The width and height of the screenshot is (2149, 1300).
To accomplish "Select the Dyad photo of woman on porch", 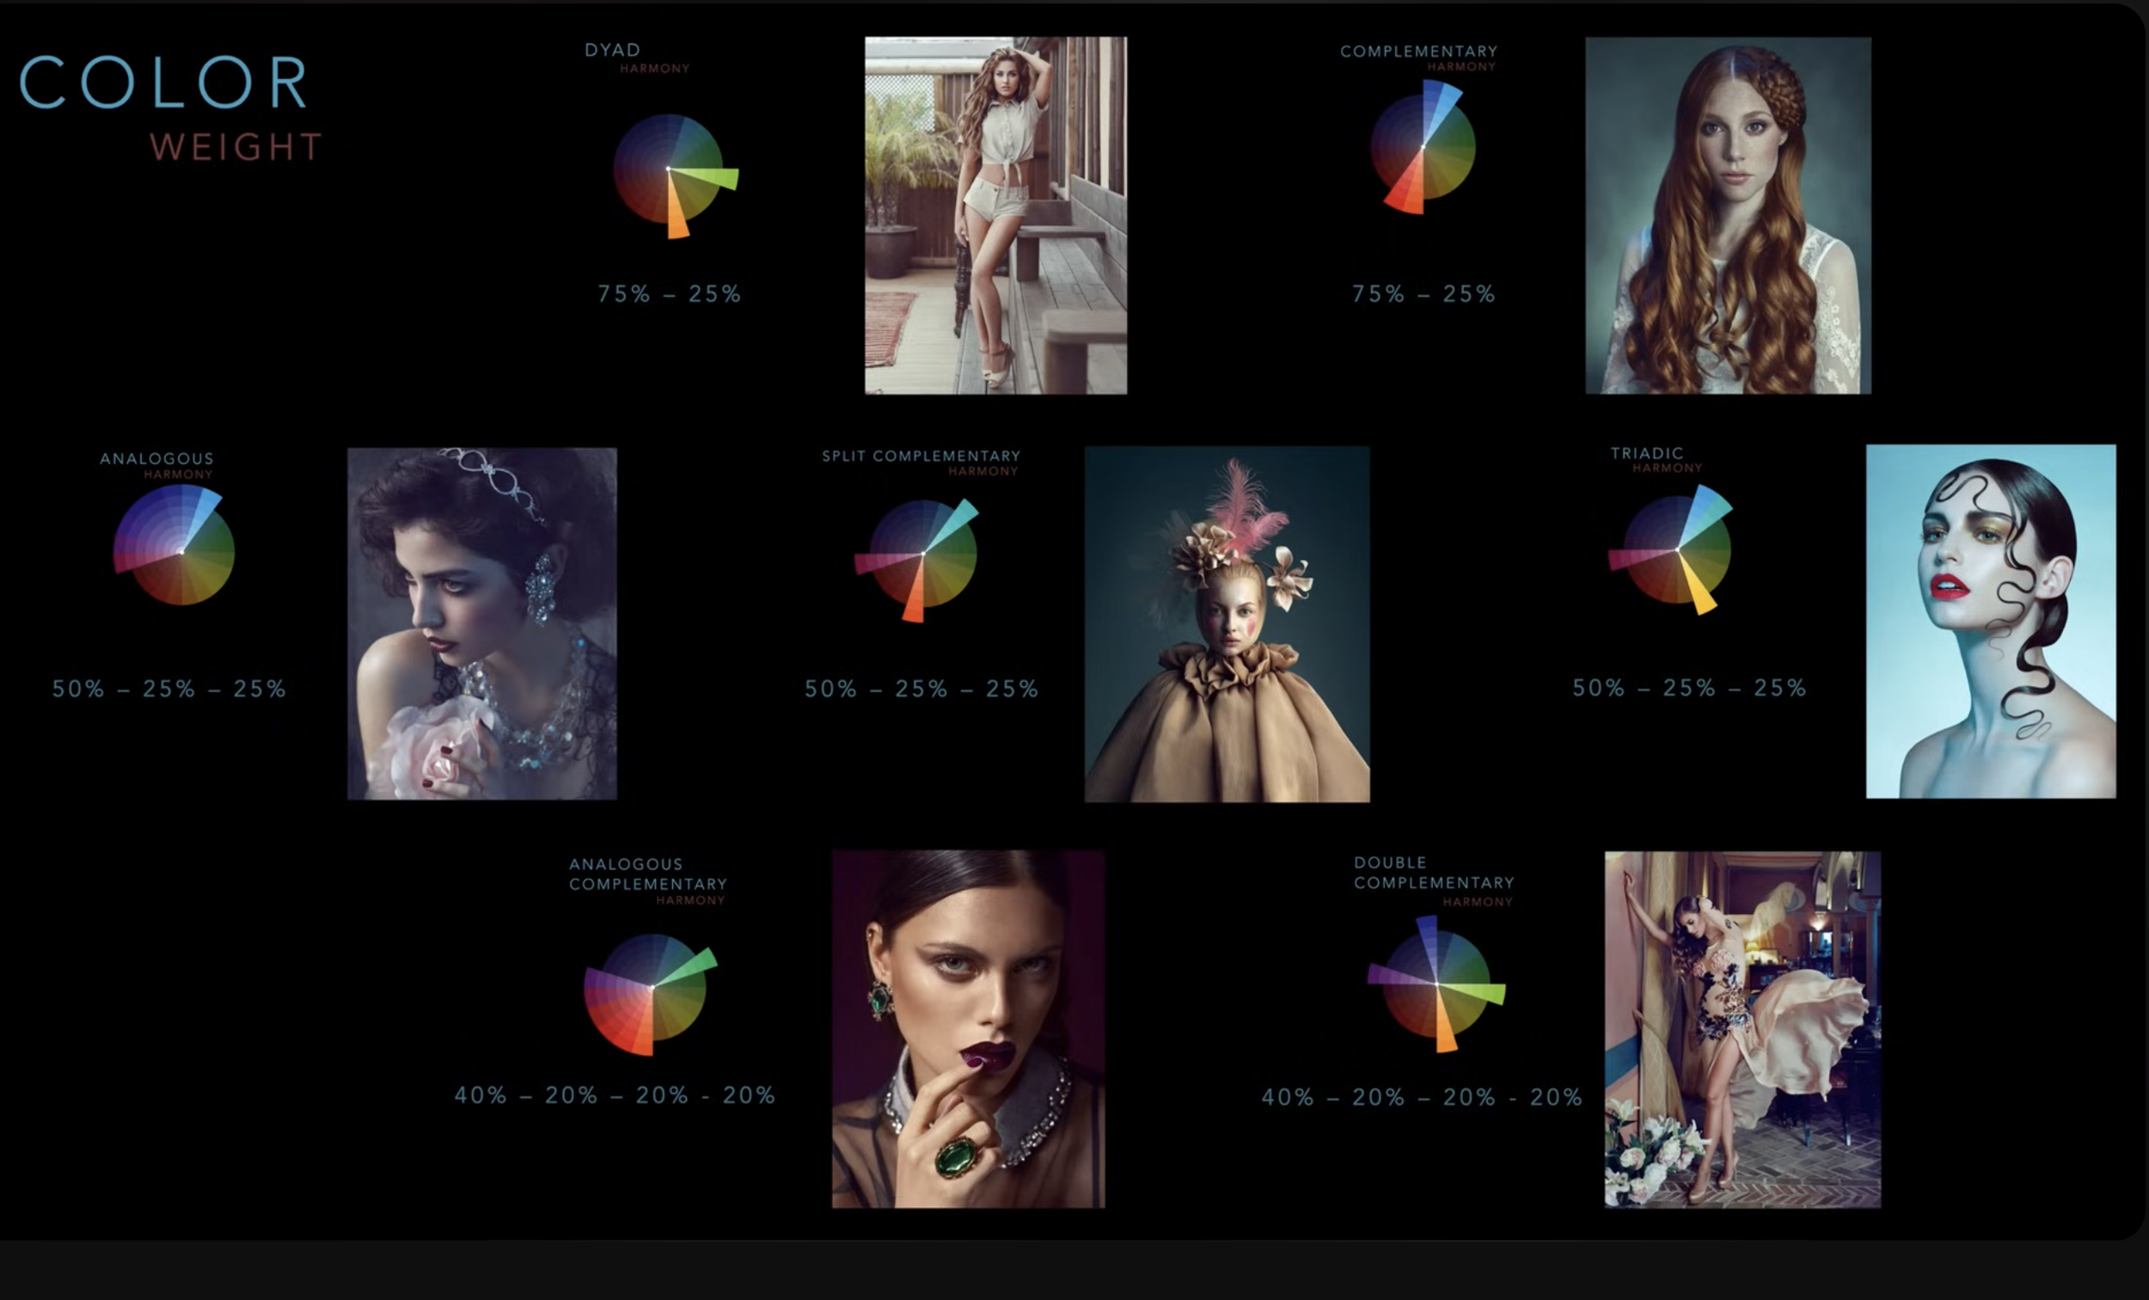I will click(995, 216).
